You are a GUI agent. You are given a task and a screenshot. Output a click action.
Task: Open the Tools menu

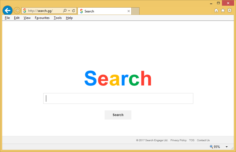pyautogui.click(x=58, y=18)
